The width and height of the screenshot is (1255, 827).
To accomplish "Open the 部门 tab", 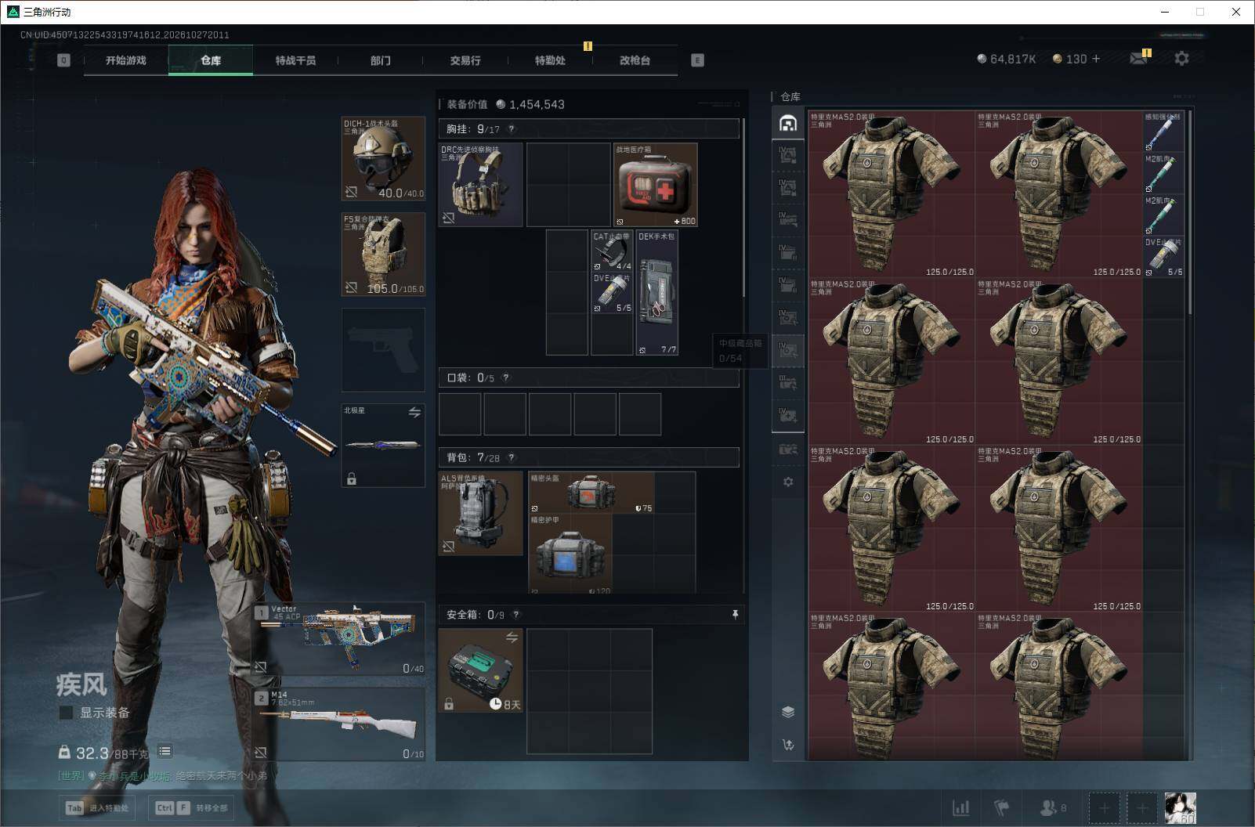I will click(x=381, y=60).
